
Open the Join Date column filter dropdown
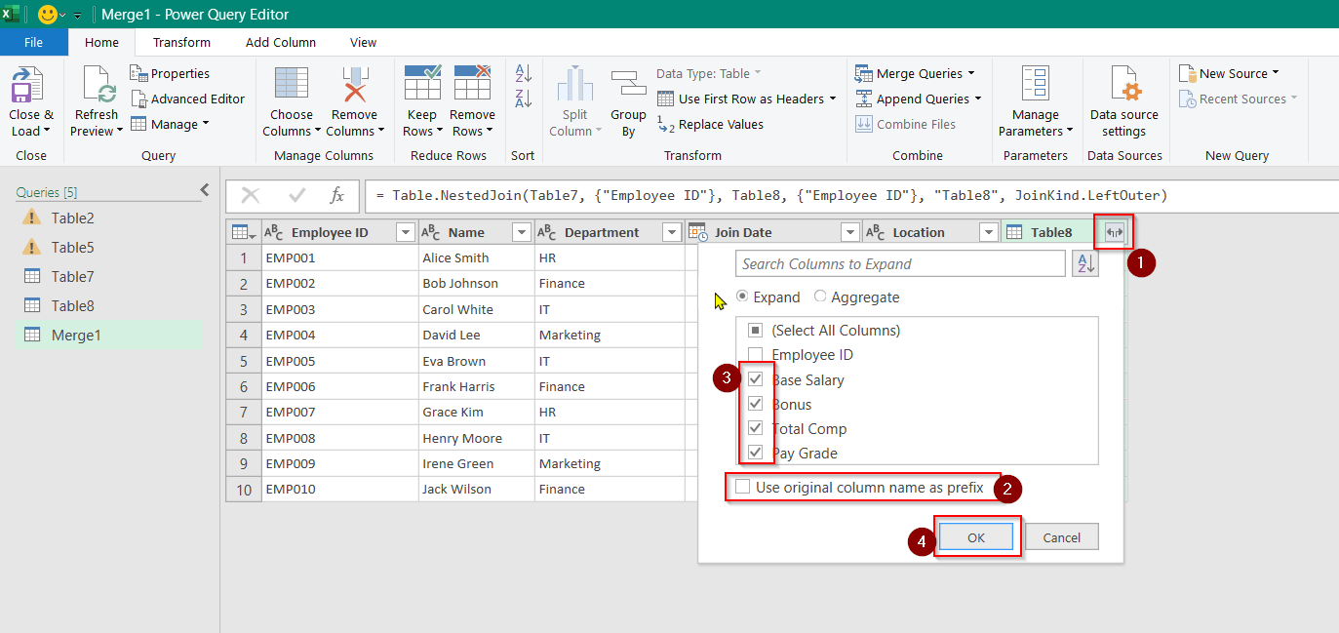(x=850, y=232)
